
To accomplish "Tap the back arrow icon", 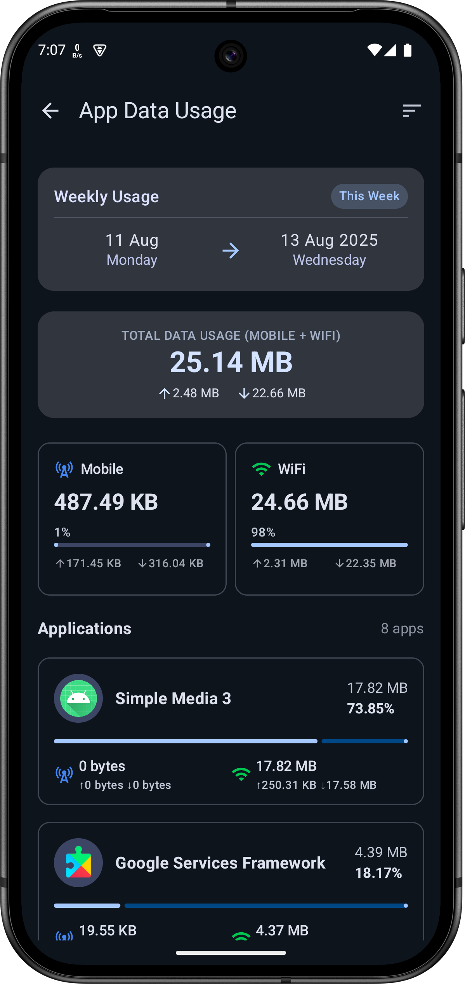I will pos(50,111).
